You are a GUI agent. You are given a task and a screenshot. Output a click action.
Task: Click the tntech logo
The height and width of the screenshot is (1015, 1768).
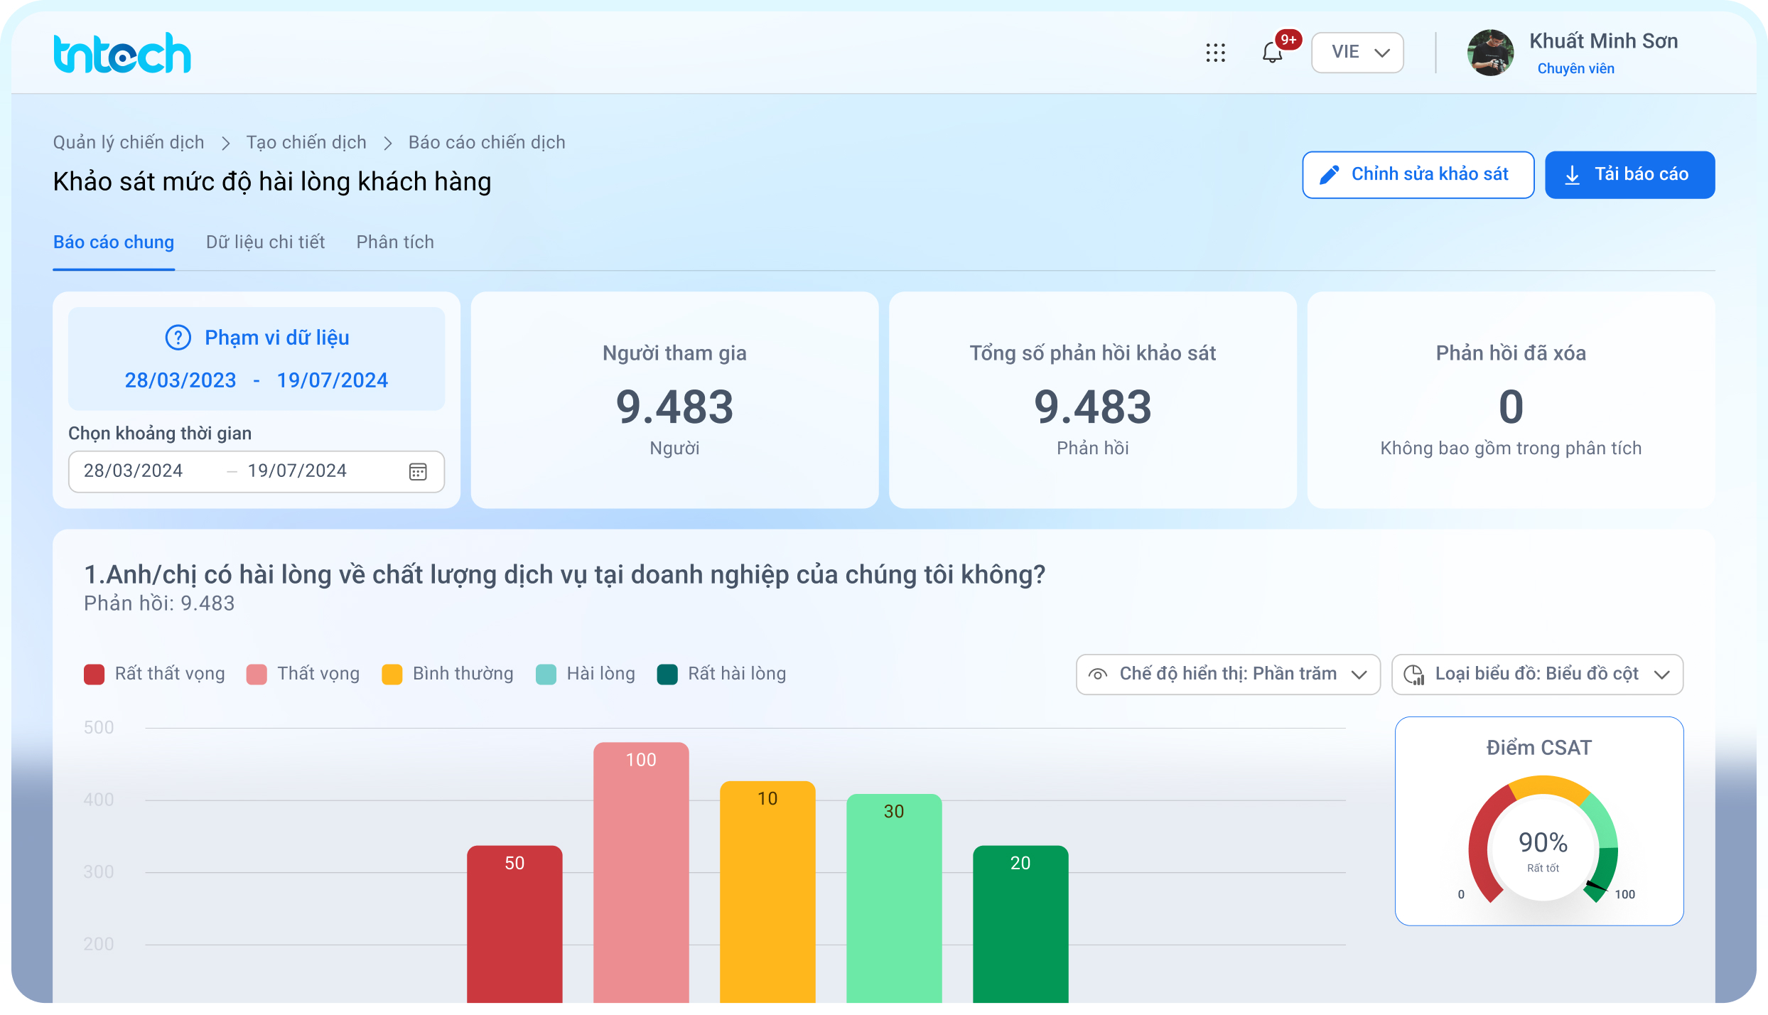coord(122,53)
